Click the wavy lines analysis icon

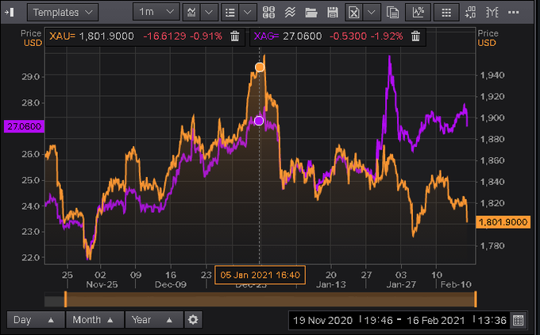pos(290,13)
